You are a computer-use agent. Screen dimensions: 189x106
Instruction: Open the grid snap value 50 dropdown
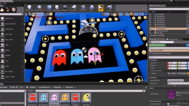point(121,14)
